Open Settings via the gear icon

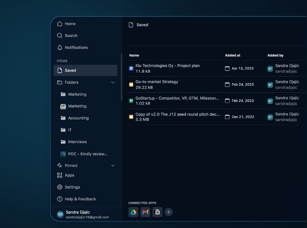[x=60, y=187]
